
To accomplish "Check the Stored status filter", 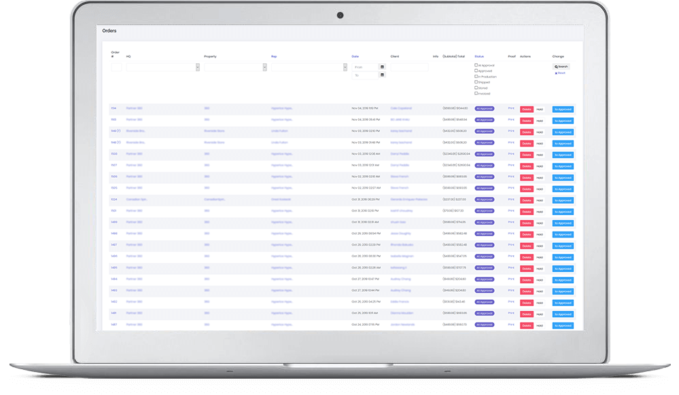I will [476, 88].
